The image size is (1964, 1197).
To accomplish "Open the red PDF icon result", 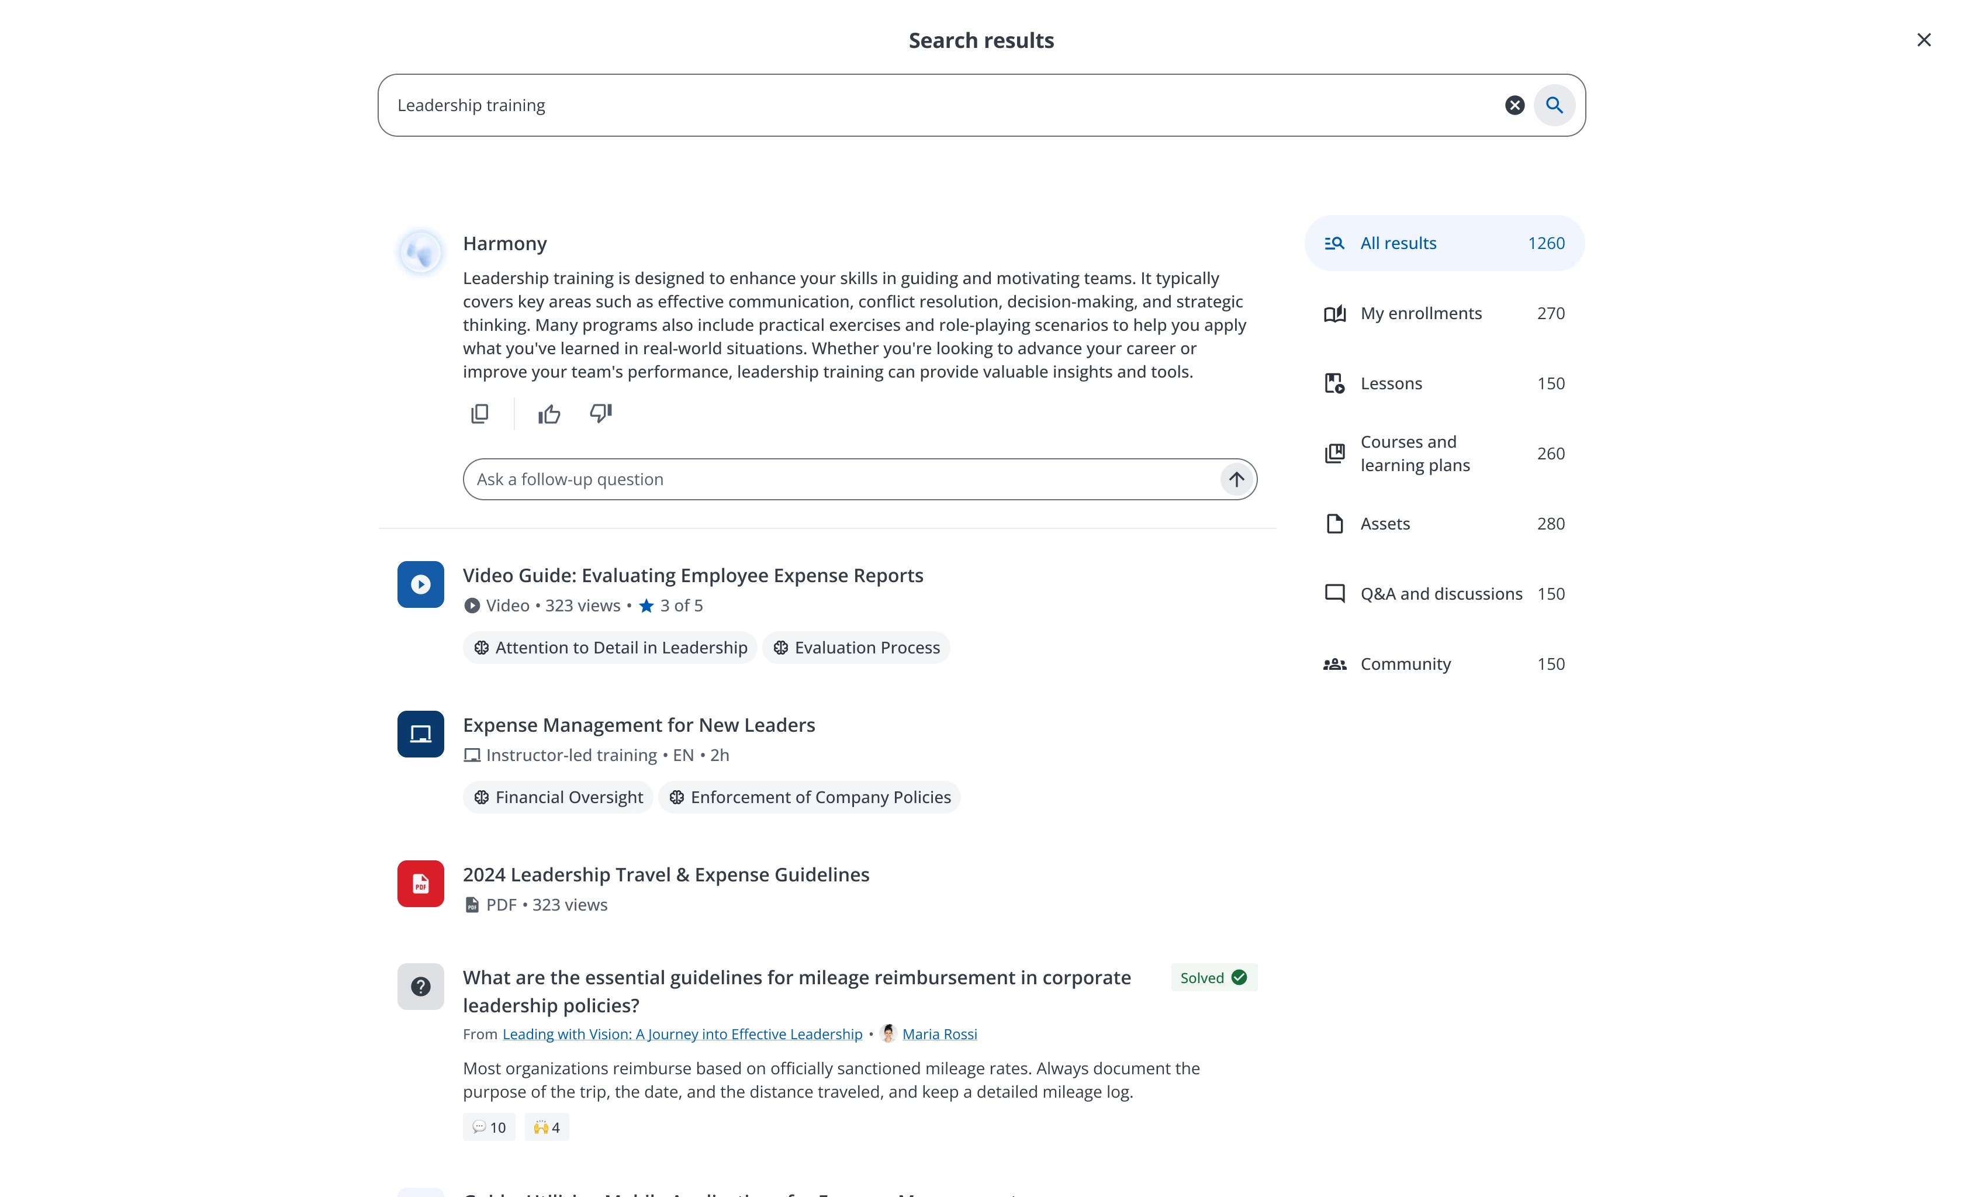I will coord(421,883).
